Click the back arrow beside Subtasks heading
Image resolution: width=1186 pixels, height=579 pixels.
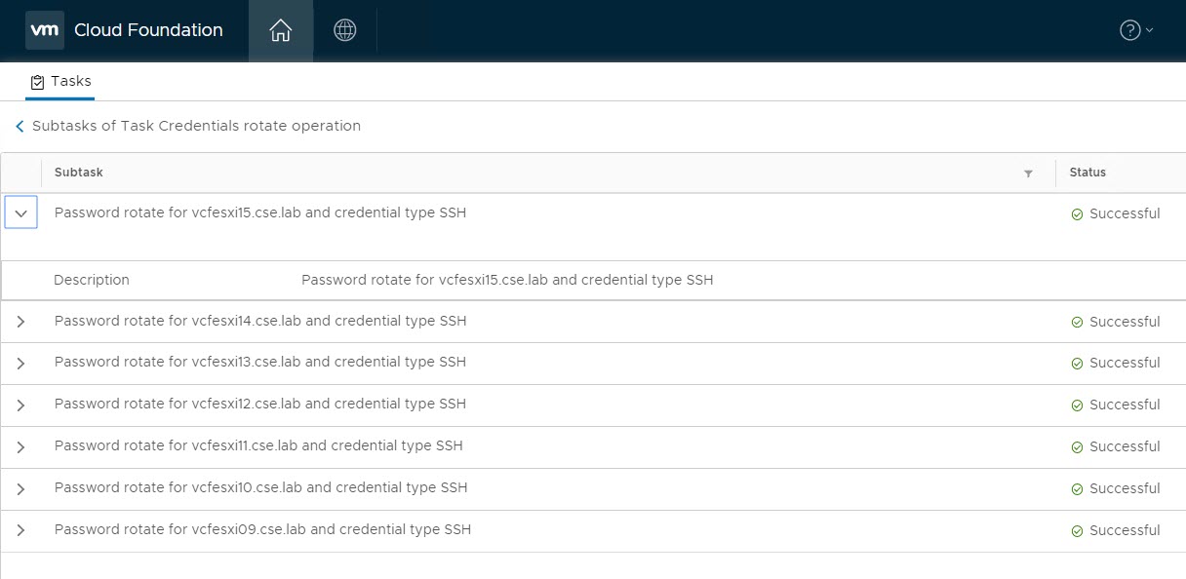click(20, 127)
